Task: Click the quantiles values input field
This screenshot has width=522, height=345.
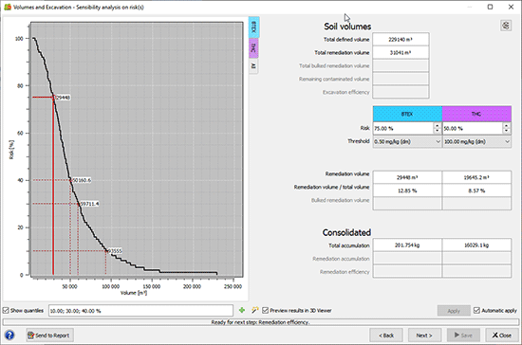Action: point(140,311)
